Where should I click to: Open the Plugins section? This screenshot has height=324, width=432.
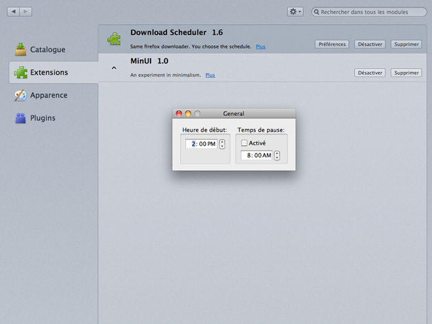pyautogui.click(x=35, y=118)
